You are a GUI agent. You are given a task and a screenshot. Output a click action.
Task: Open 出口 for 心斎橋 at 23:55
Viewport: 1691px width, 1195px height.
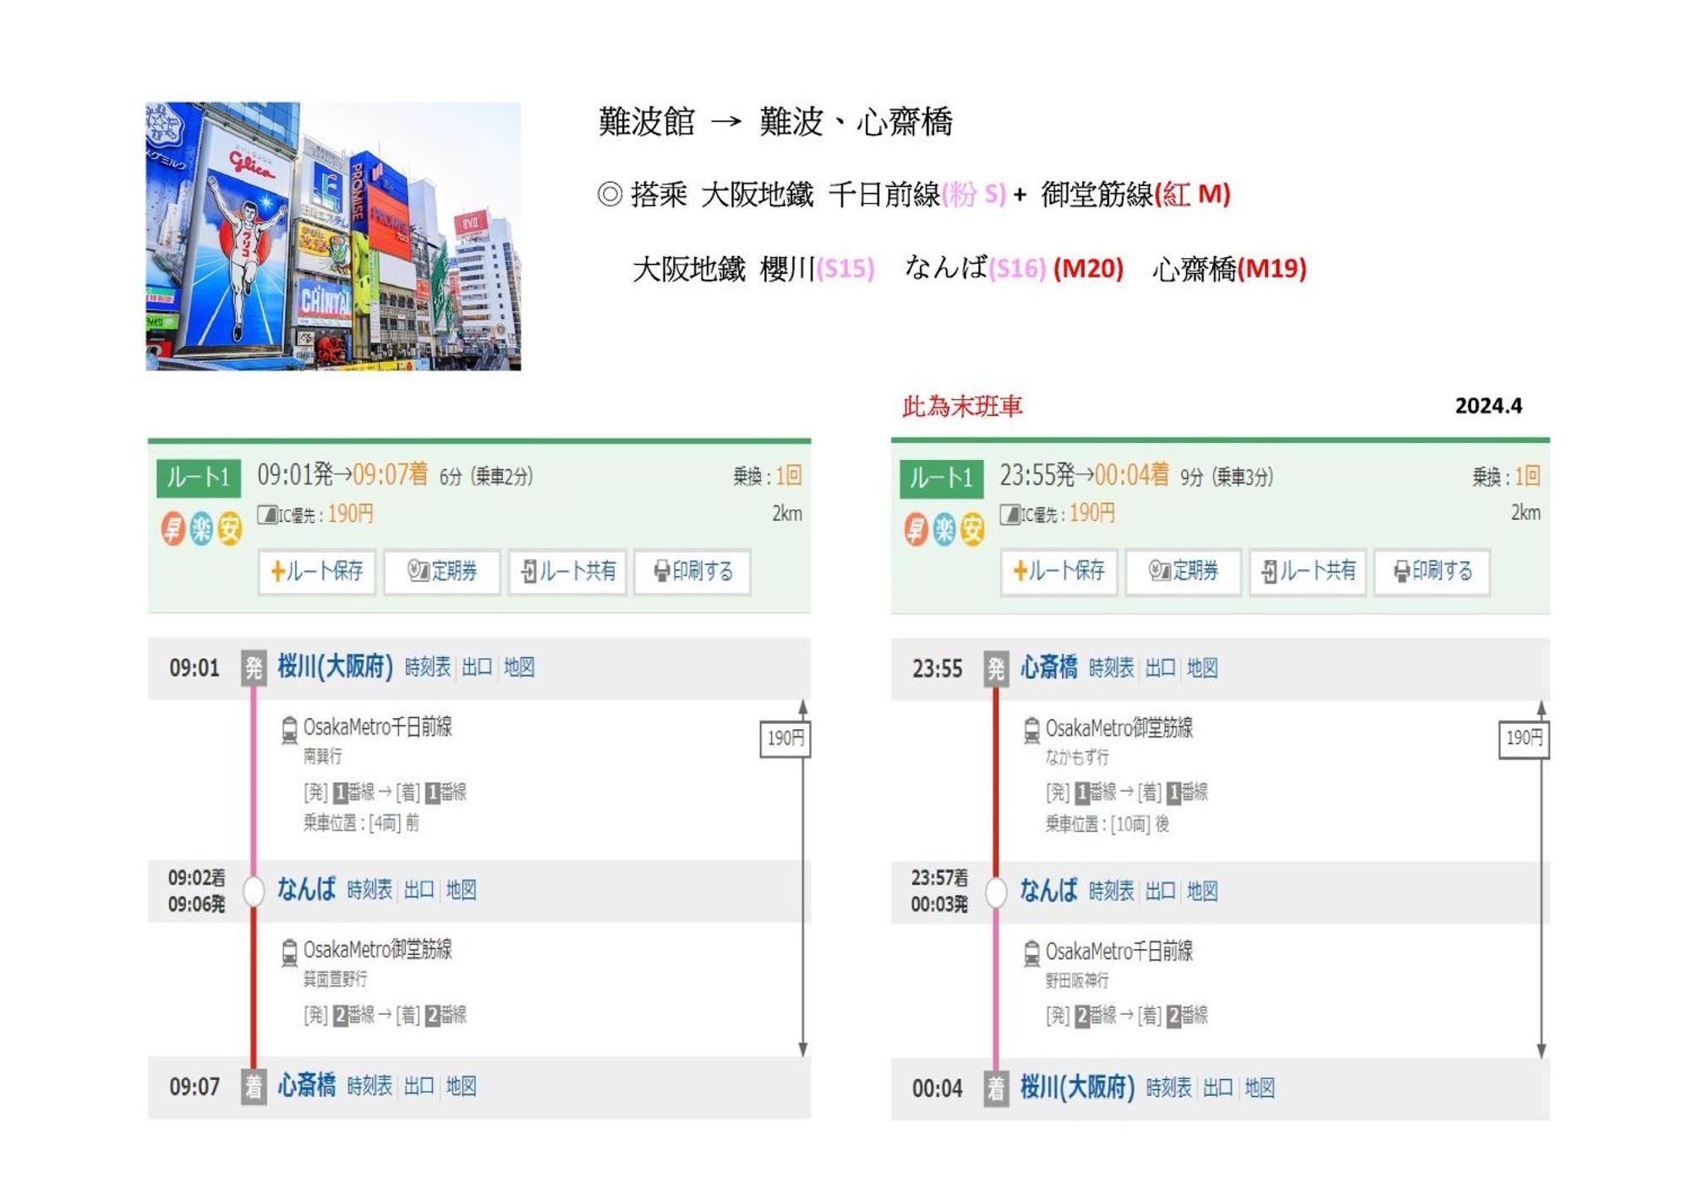(1161, 668)
